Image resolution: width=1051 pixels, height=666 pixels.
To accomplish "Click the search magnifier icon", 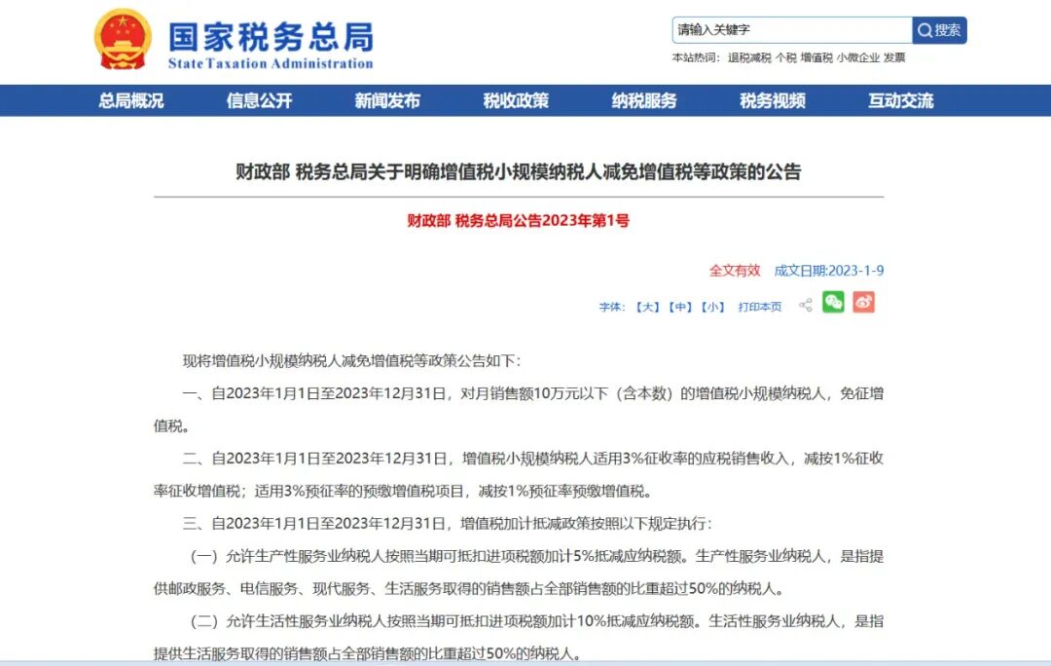I will [925, 30].
